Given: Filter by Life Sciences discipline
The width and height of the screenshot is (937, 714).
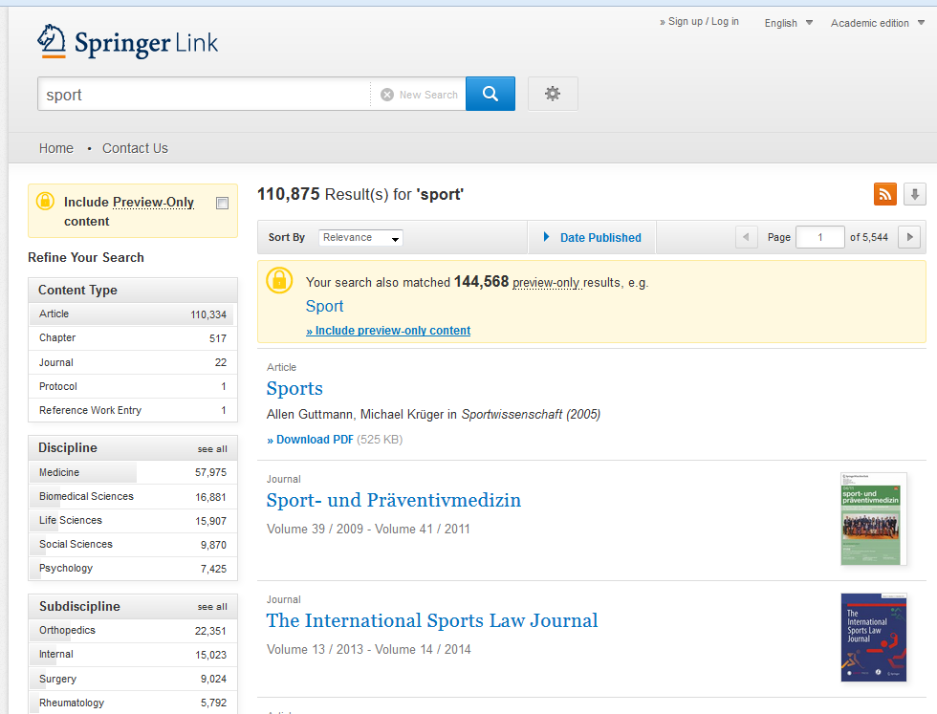Looking at the screenshot, I should (133, 520).
